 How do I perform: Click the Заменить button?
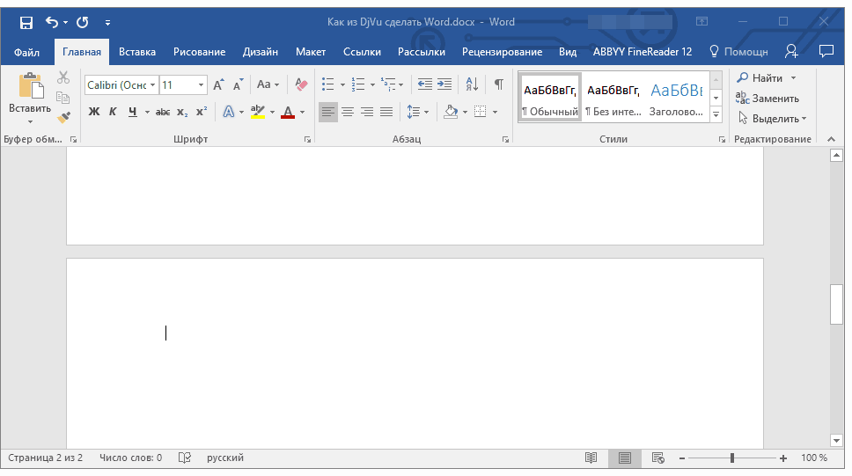click(768, 99)
